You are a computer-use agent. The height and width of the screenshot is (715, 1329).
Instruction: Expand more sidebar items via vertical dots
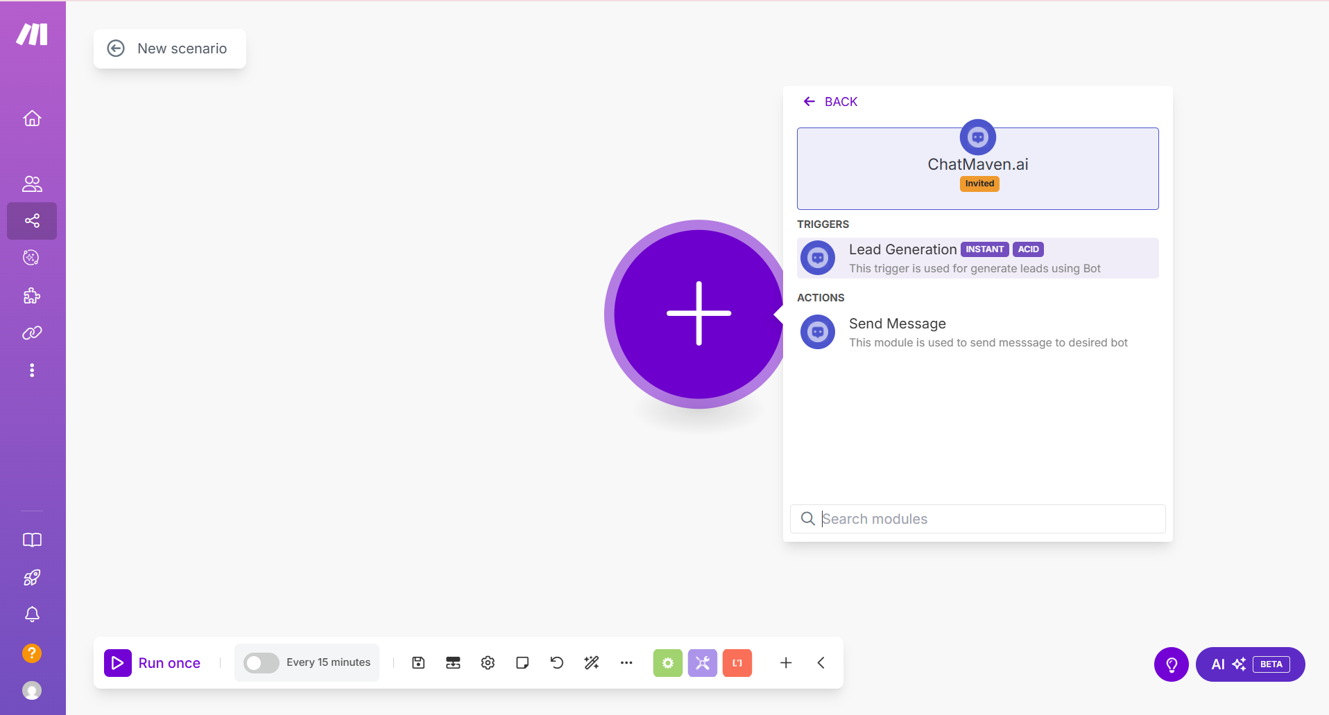32,370
